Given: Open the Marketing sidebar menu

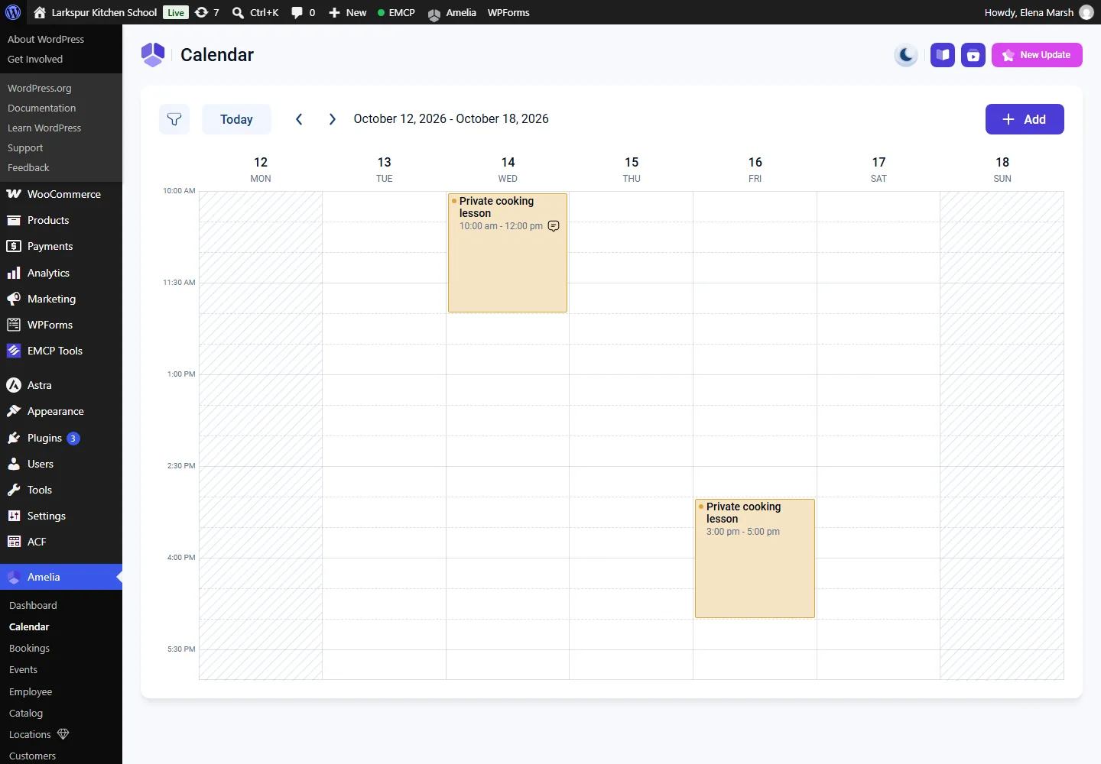Looking at the screenshot, I should [61, 299].
